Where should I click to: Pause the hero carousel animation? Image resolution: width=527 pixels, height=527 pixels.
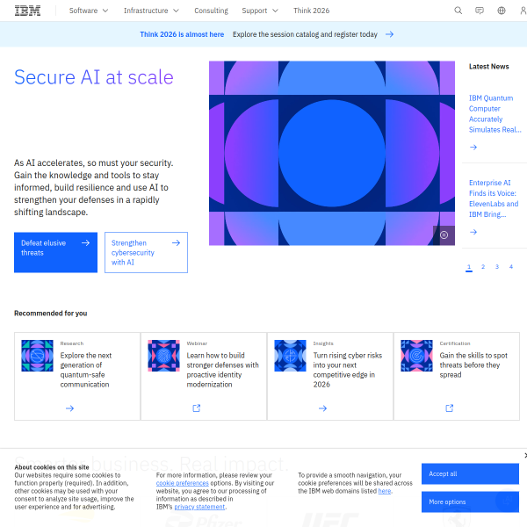pos(444,235)
